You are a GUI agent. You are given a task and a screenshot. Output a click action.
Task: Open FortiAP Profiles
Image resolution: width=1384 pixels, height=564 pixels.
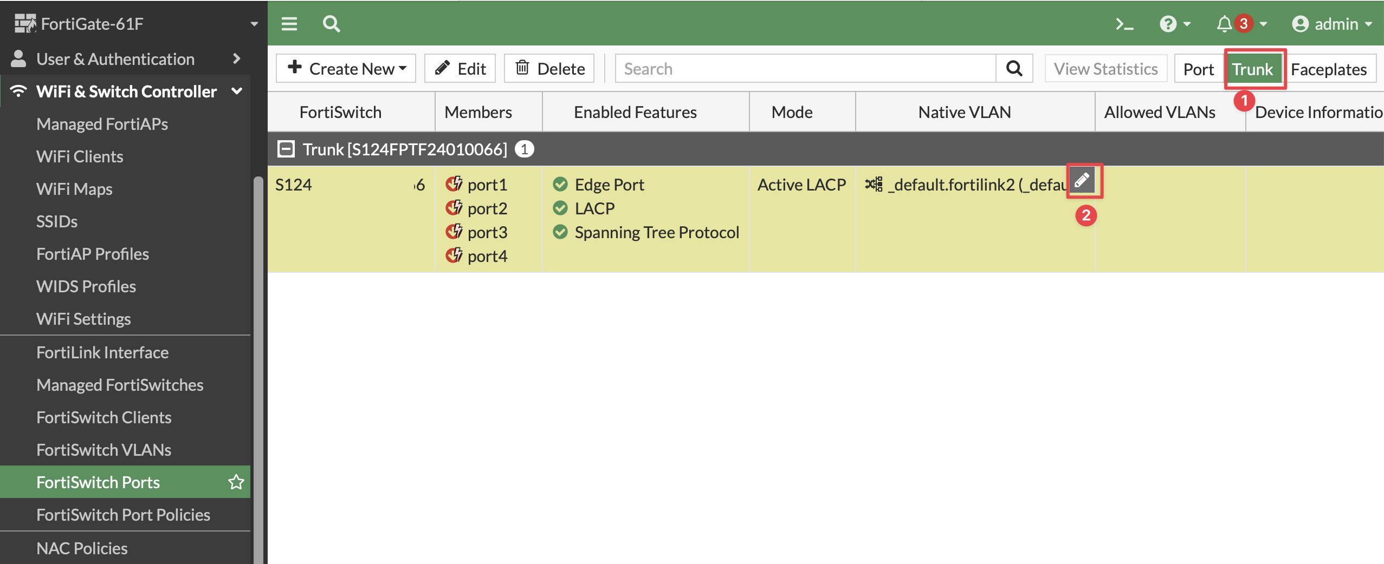pyautogui.click(x=93, y=254)
